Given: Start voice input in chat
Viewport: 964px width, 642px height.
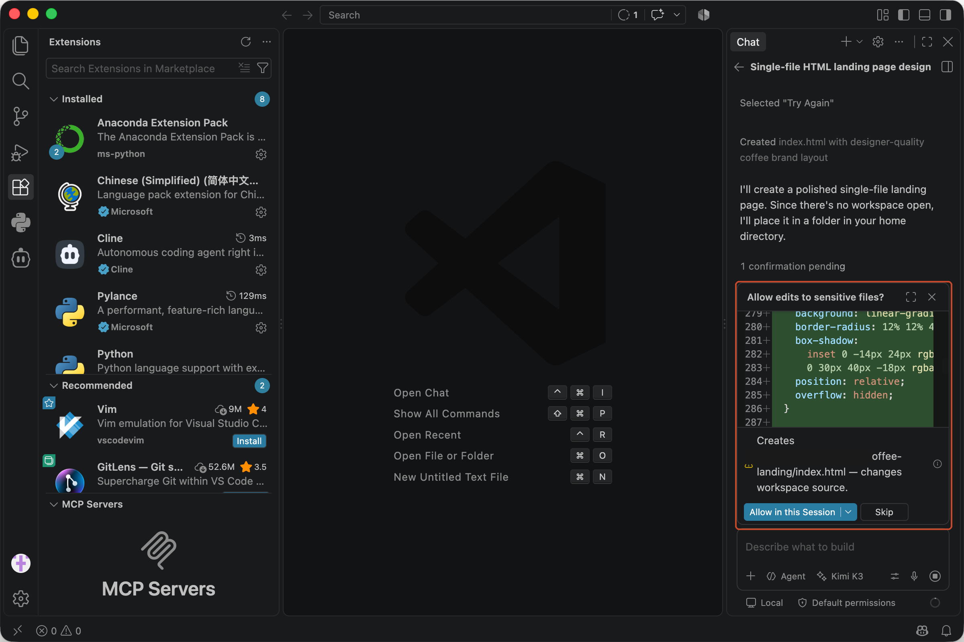Looking at the screenshot, I should point(914,576).
